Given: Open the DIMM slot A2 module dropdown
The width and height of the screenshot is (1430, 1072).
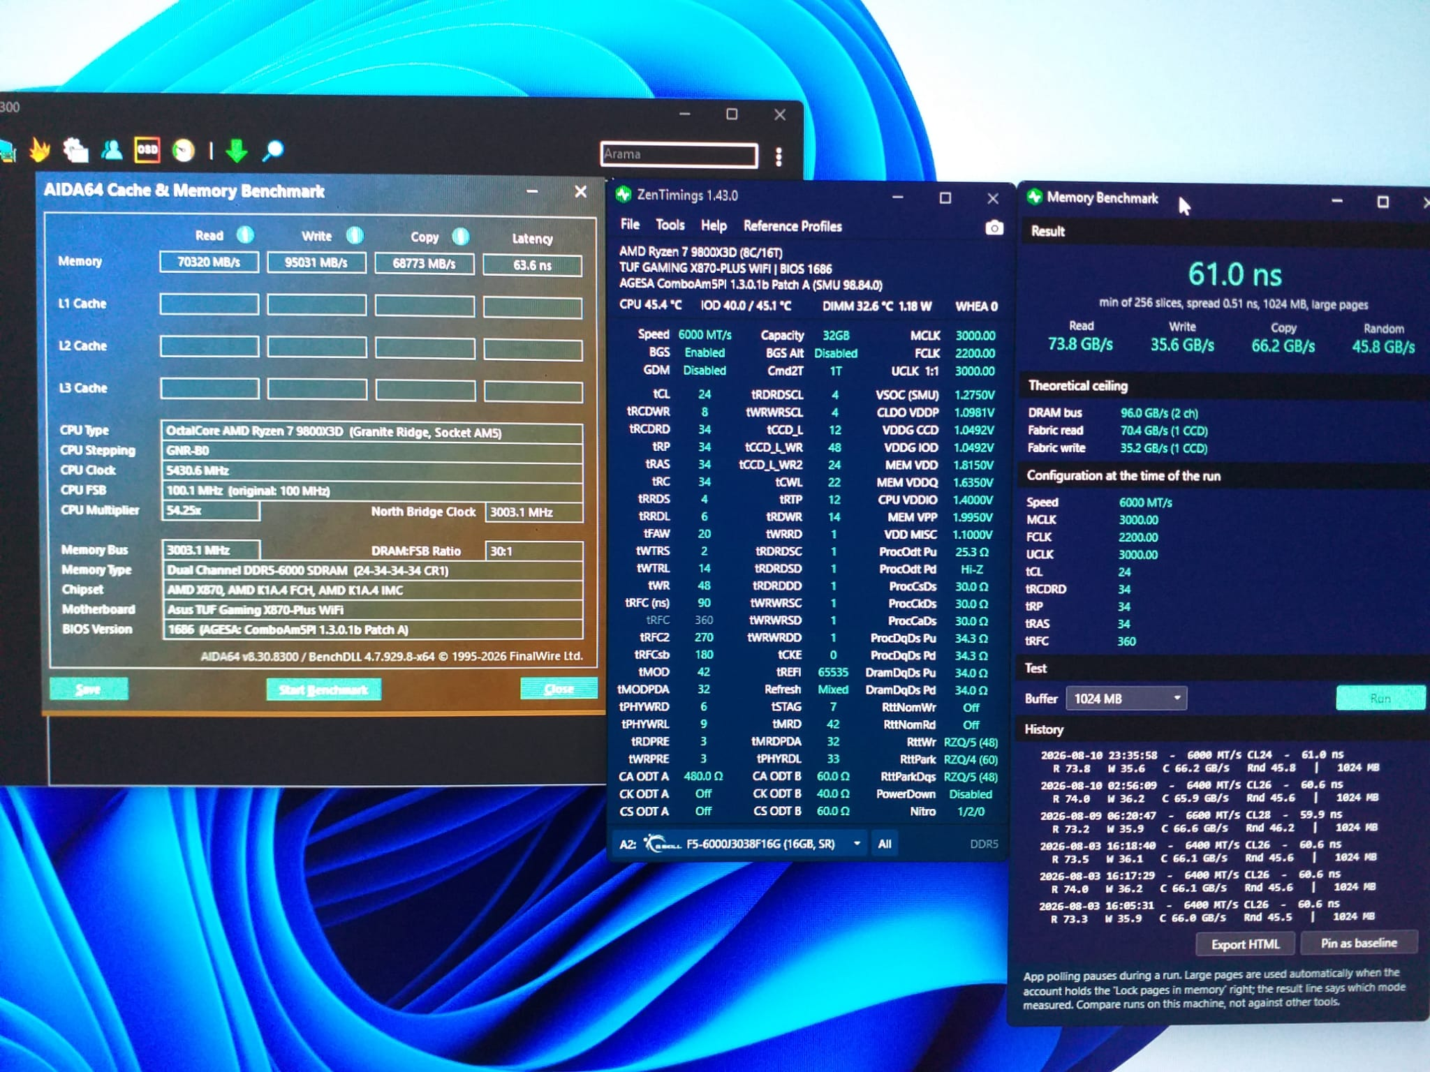Looking at the screenshot, I should point(740,844).
